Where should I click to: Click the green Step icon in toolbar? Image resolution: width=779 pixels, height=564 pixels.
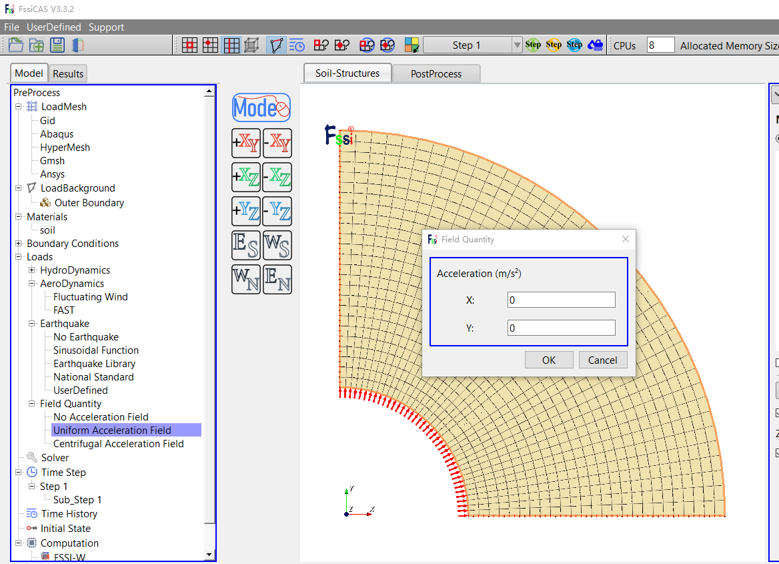click(x=533, y=45)
